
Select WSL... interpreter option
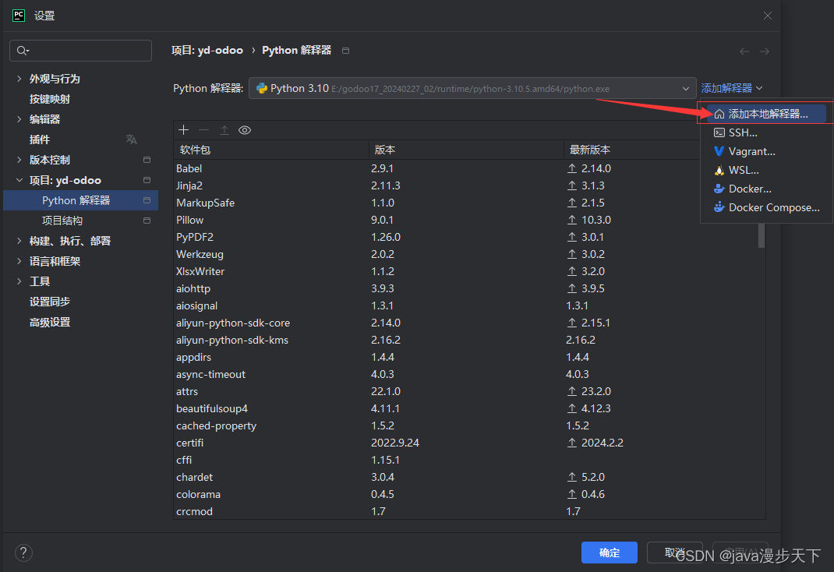coord(766,170)
